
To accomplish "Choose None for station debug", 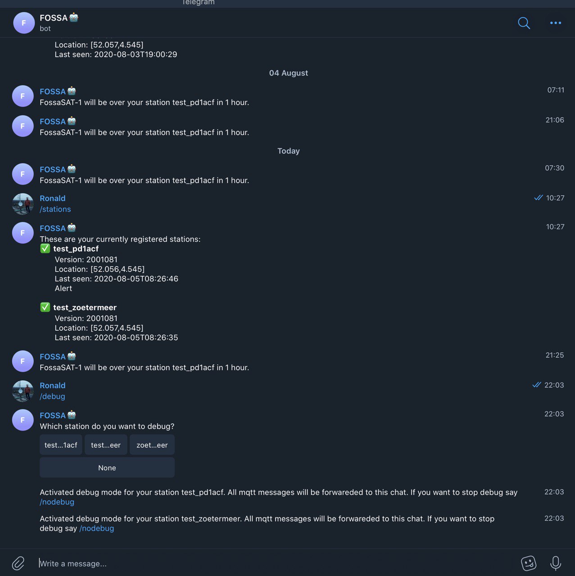I will [107, 468].
